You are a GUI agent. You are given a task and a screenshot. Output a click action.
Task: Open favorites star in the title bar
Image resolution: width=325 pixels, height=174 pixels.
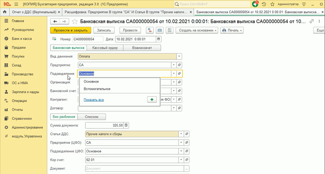click(272, 4)
